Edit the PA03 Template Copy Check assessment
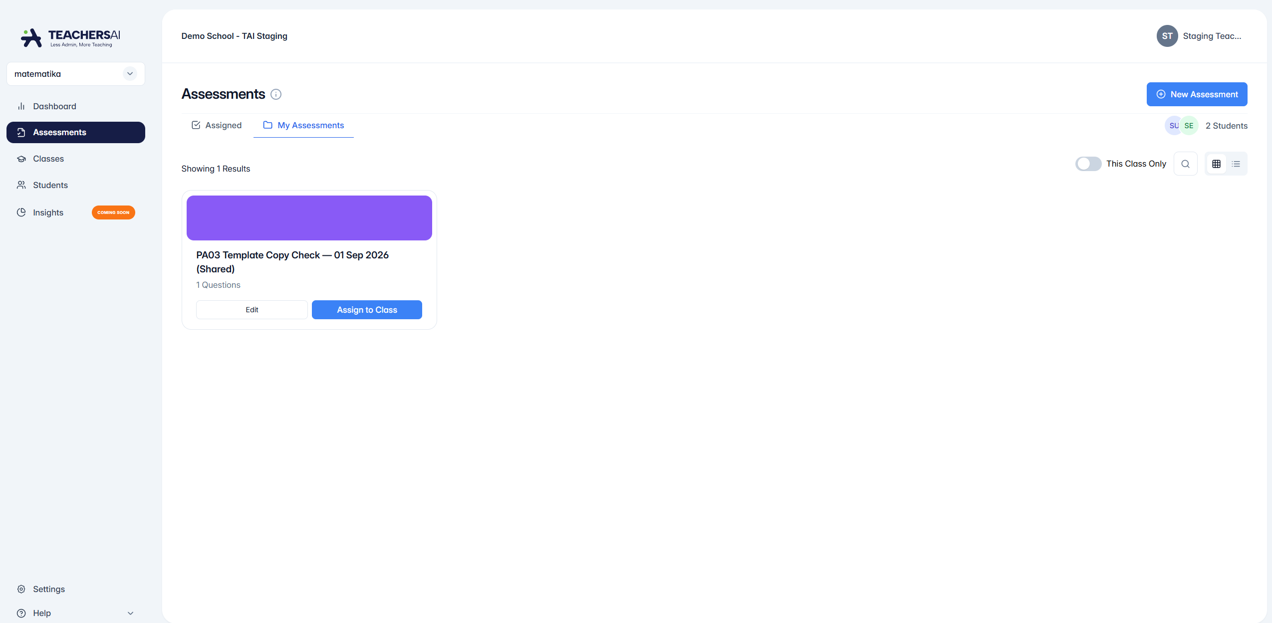Image resolution: width=1272 pixels, height=623 pixels. coord(252,310)
